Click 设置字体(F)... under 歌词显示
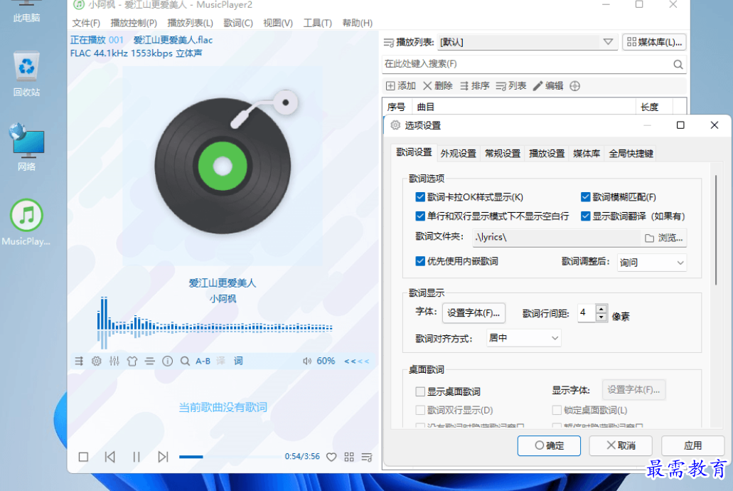 point(473,312)
